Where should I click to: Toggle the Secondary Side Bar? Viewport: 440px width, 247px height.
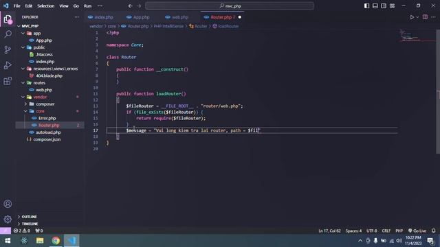click(x=384, y=6)
